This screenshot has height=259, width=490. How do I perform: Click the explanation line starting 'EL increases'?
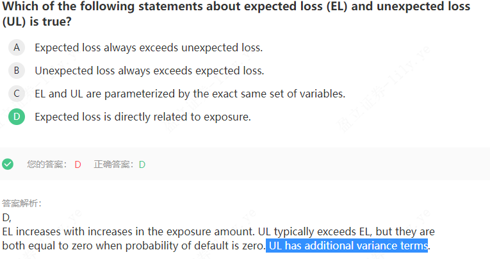(218, 231)
